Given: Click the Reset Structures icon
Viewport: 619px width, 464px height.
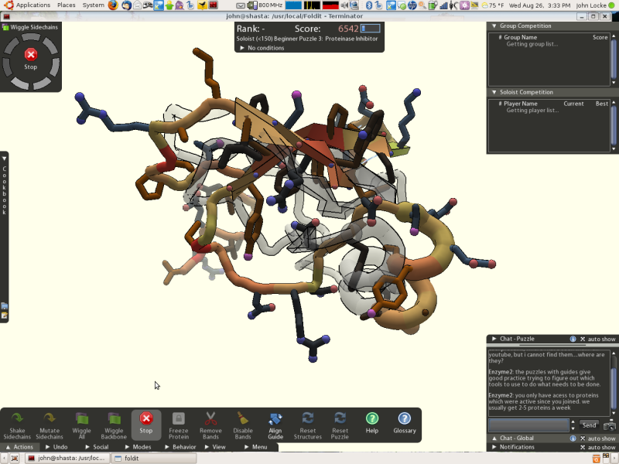Looking at the screenshot, I should coord(307,418).
